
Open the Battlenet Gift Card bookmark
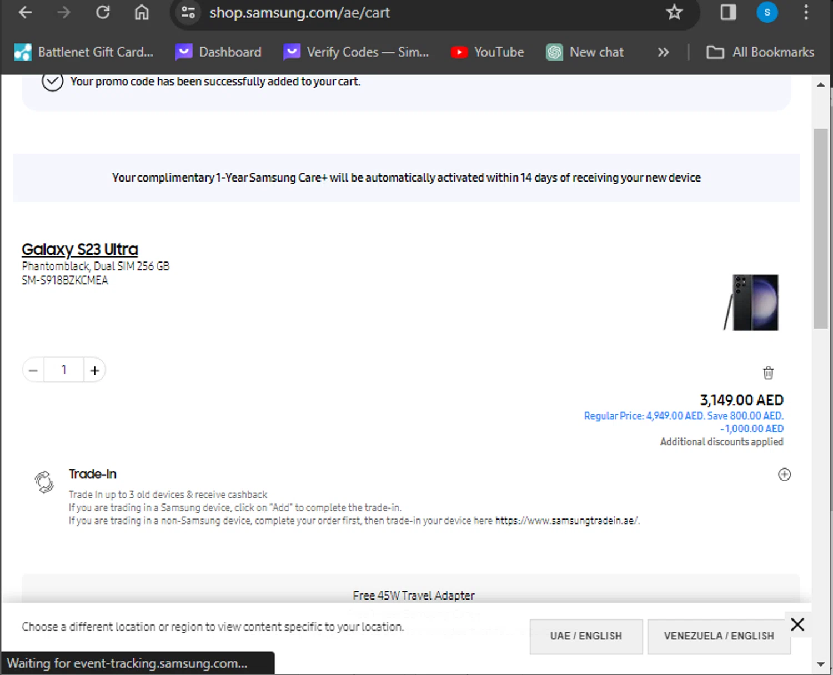coord(83,52)
